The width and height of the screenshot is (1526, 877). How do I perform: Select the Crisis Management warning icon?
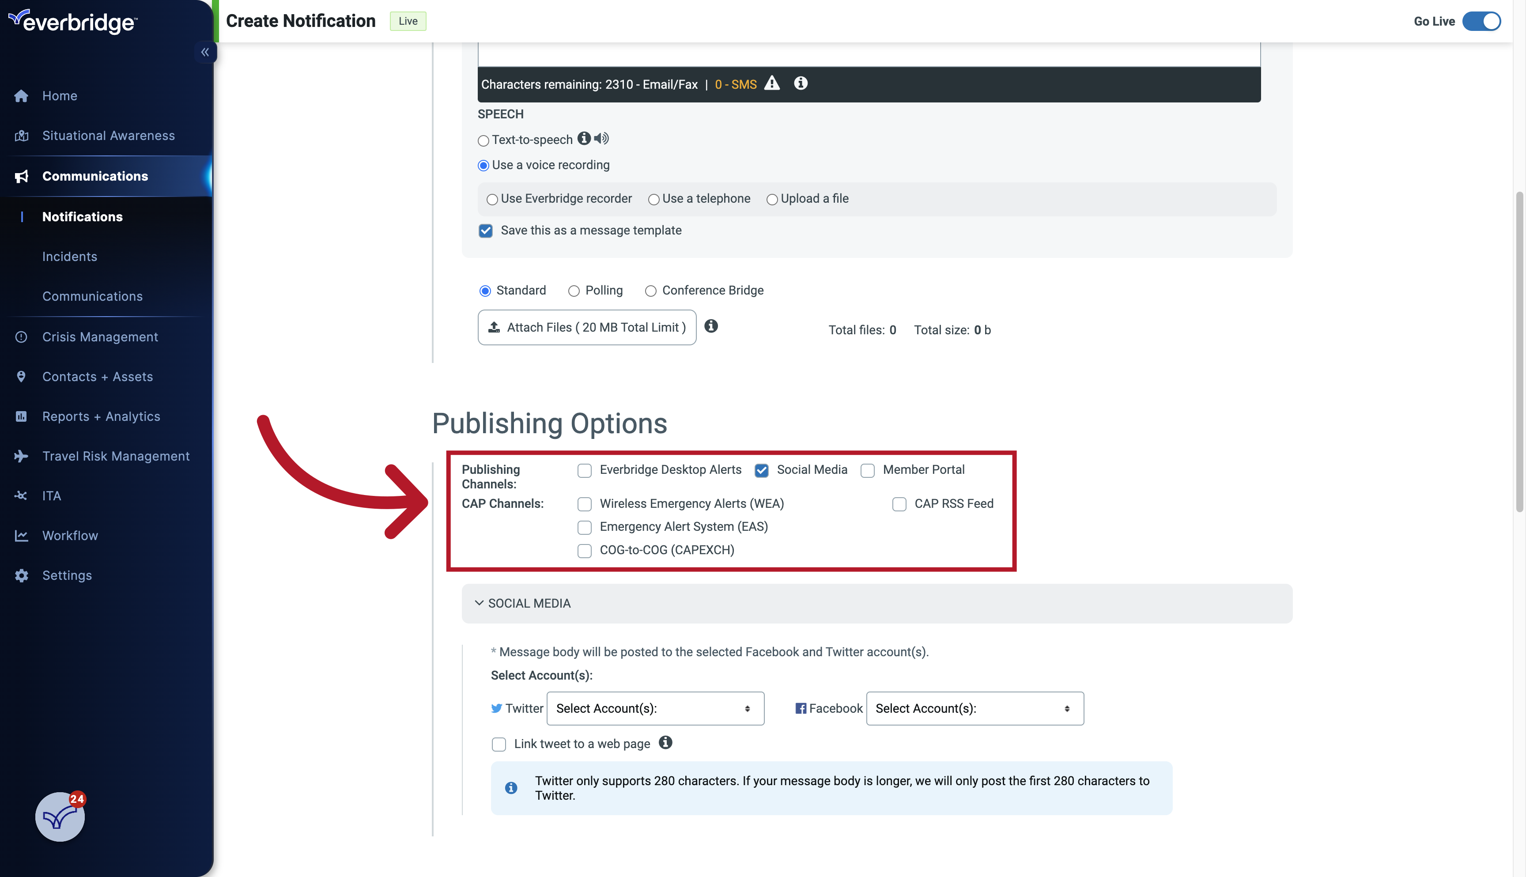(x=21, y=336)
